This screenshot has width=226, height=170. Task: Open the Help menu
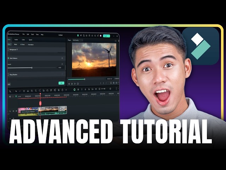point(42,35)
